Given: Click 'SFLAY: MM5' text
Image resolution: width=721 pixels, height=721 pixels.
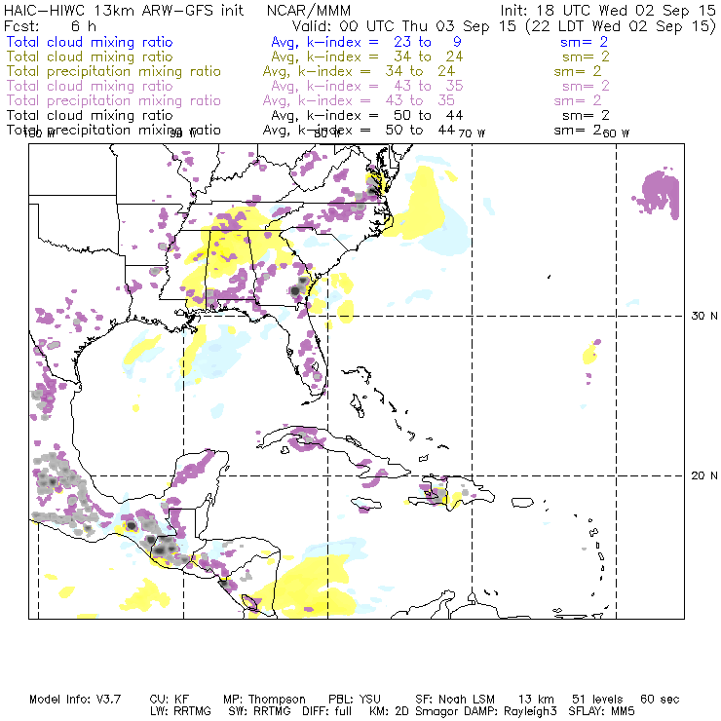Looking at the screenshot, I should tap(601, 711).
